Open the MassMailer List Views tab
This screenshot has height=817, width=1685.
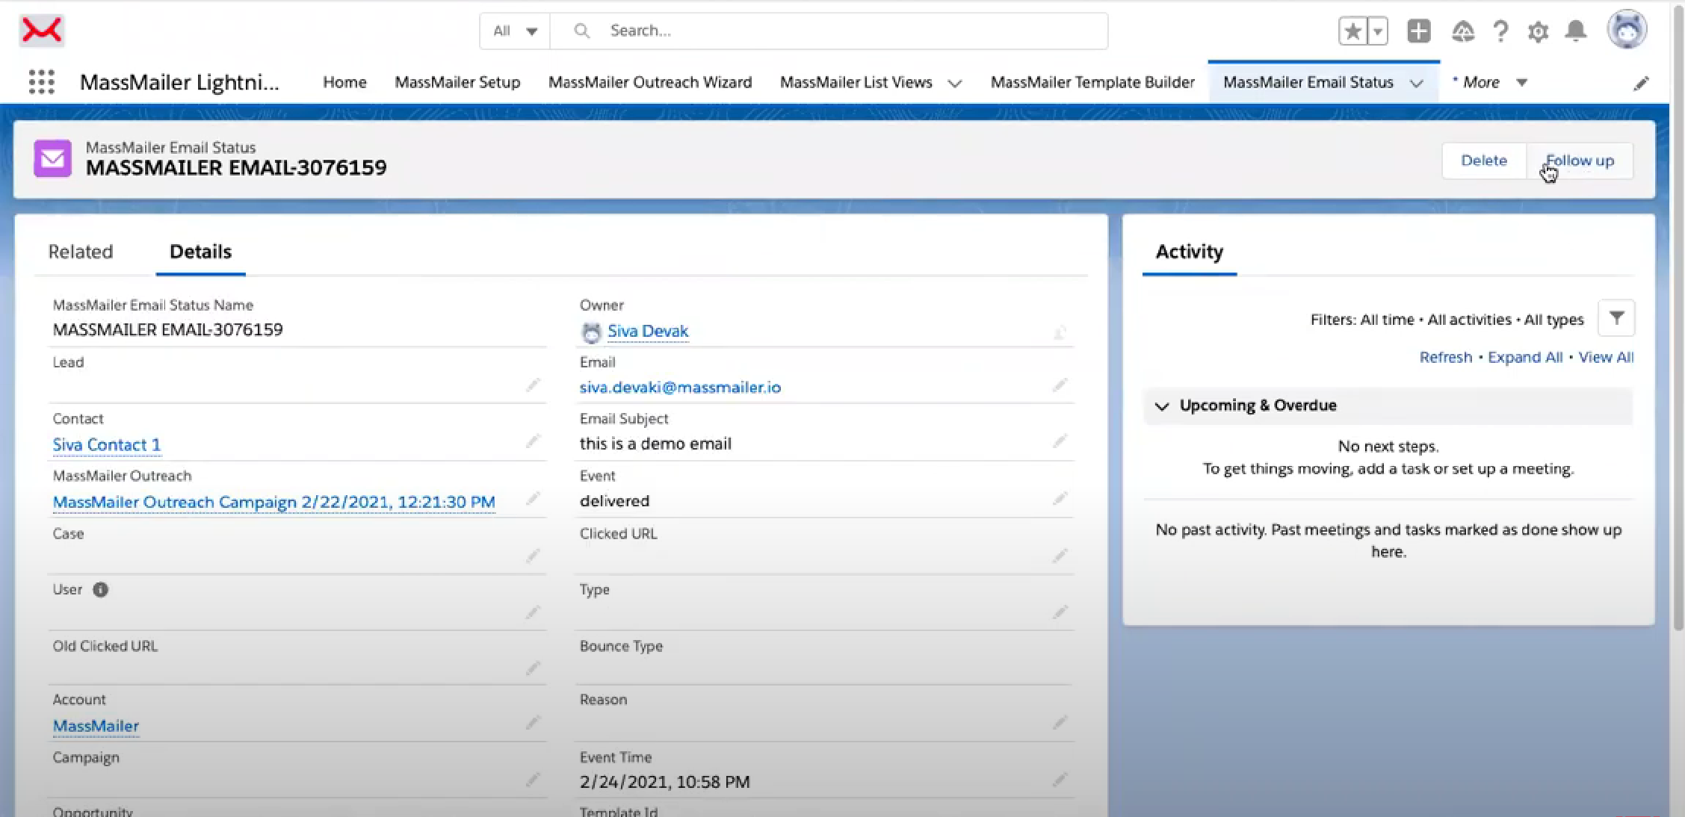(x=856, y=82)
